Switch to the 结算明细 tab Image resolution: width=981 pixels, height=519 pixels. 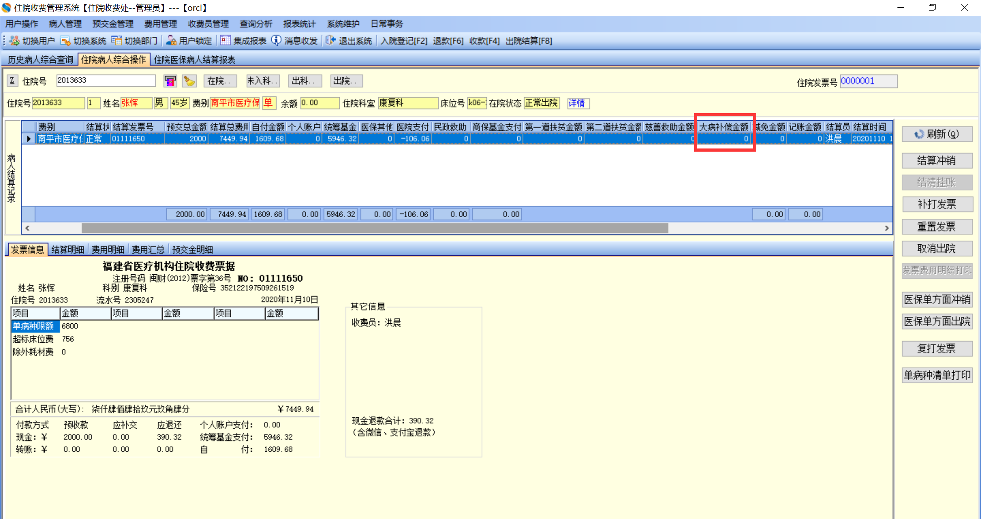pyautogui.click(x=68, y=249)
